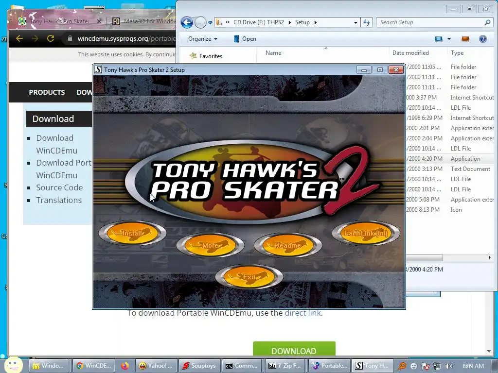Viewport: 498px width, 373px height.
Task: Open the Source Code link
Action: (59, 187)
